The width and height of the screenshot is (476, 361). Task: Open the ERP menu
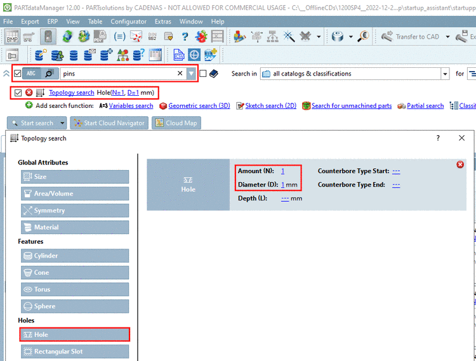tap(53, 22)
